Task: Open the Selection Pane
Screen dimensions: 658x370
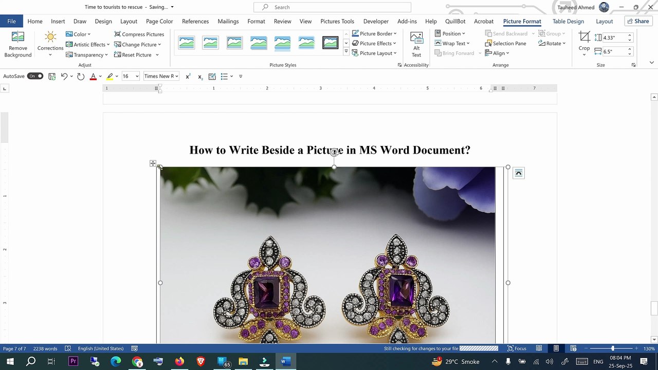Action: coord(506,43)
